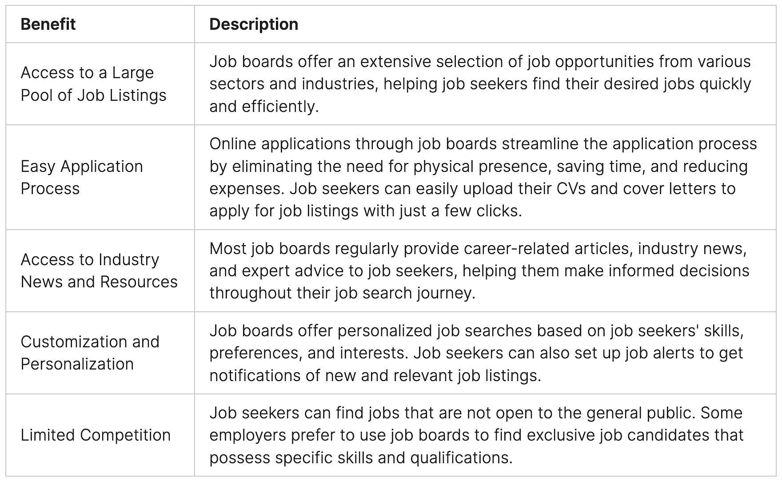Click the description starting "Job boards offer an extensive"
This screenshot has width=782, height=485.
(480, 84)
